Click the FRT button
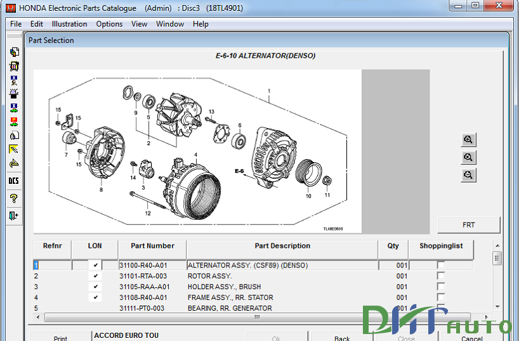Screen dimensions: 519x341 click(x=468, y=225)
